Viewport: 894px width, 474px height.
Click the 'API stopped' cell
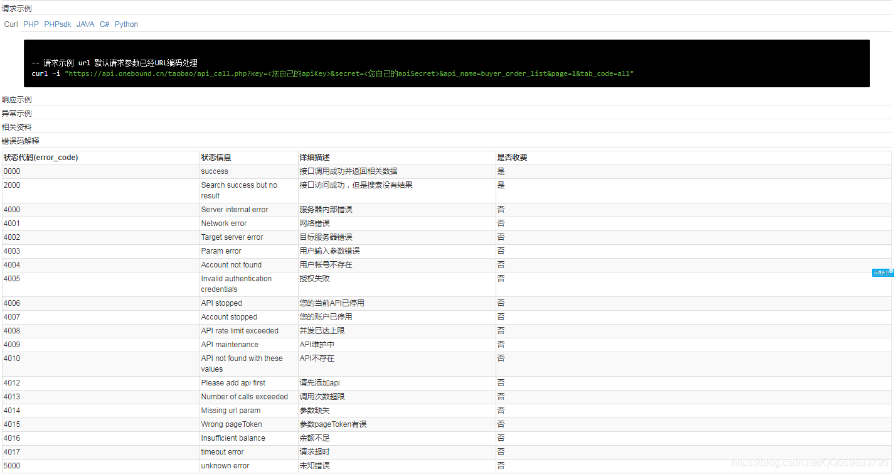click(x=248, y=303)
